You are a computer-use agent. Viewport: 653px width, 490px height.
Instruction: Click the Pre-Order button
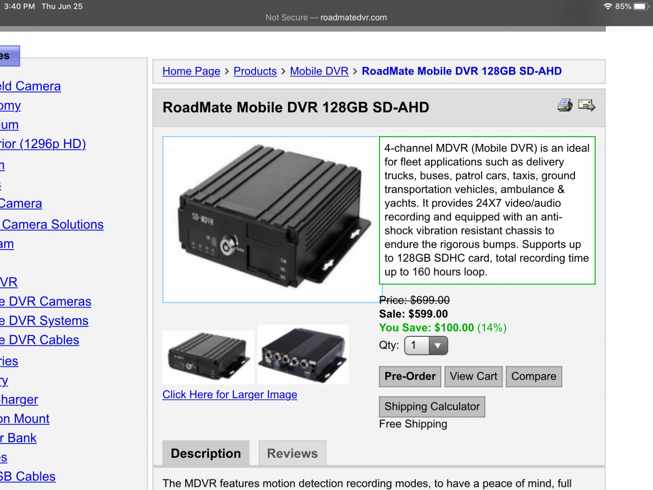click(410, 377)
